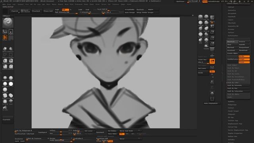
Task: Click the Divide button in right shelf
Action: 203,73
